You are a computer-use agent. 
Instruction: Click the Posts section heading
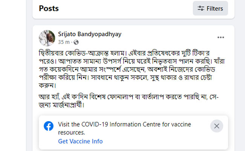click(x=49, y=8)
